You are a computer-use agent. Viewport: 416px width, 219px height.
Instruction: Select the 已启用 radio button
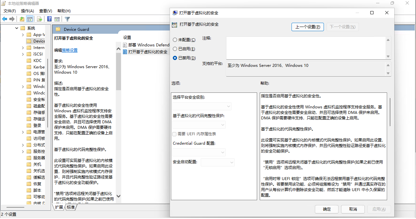(175, 49)
